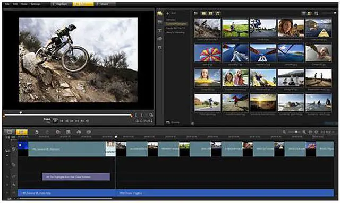
Task: Open the Auto Music icon
Action: point(79,132)
